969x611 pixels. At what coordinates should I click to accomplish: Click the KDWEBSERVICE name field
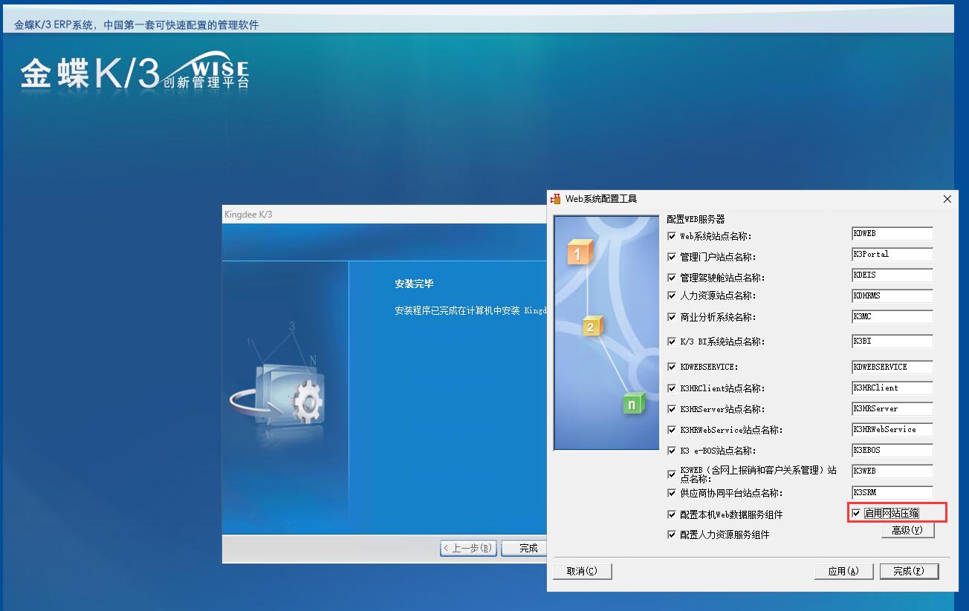tap(892, 367)
